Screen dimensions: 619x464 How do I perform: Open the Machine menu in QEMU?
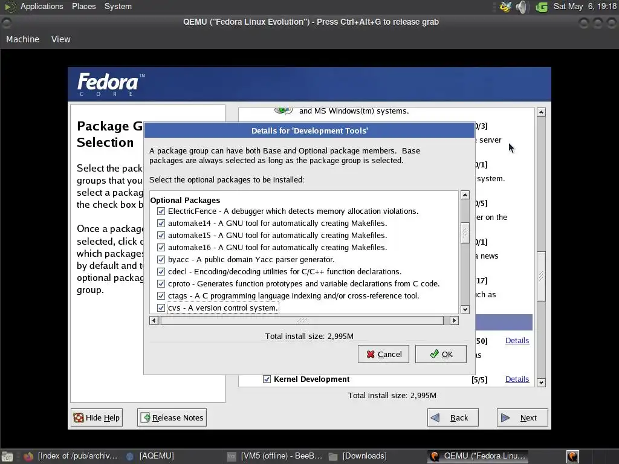point(22,39)
